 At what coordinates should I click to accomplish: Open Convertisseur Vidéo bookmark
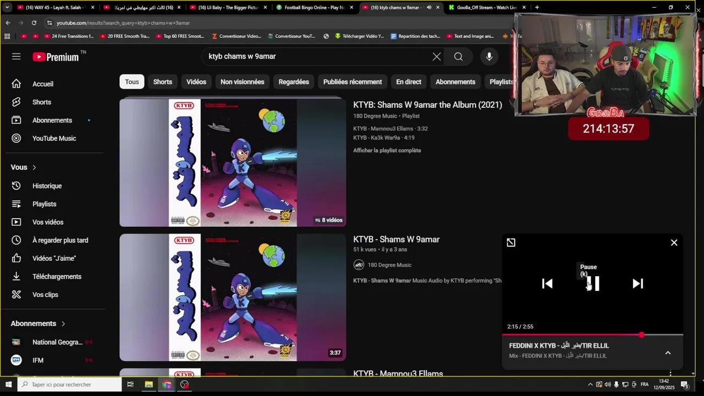237,36
